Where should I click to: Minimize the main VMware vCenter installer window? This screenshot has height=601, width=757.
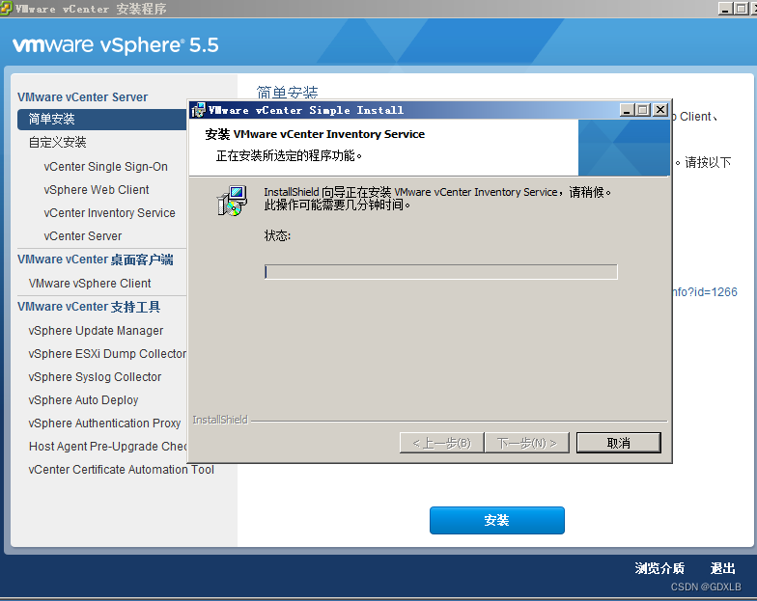tap(726, 8)
